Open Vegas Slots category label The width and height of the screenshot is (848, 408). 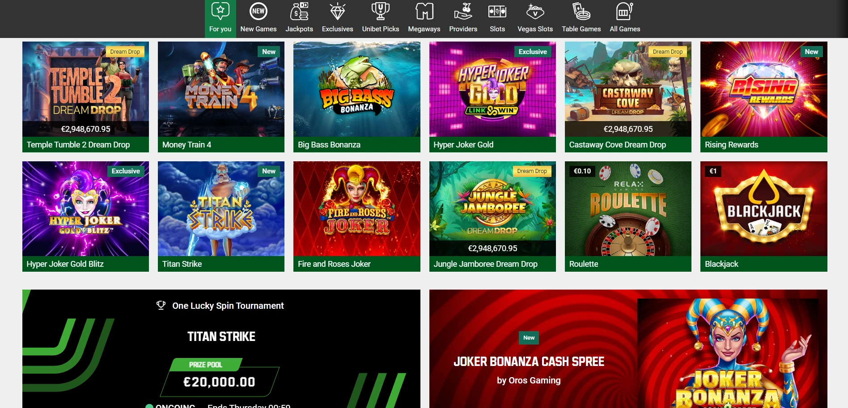[535, 29]
